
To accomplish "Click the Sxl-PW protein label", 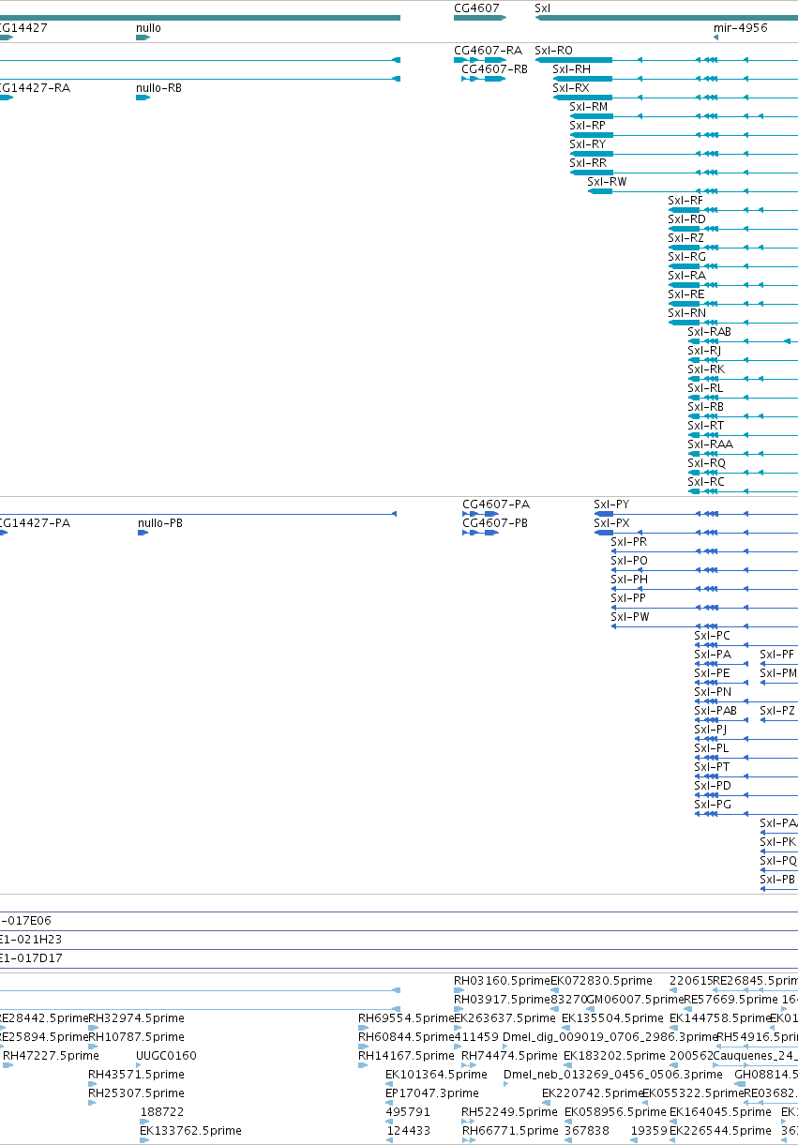I will (630, 617).
